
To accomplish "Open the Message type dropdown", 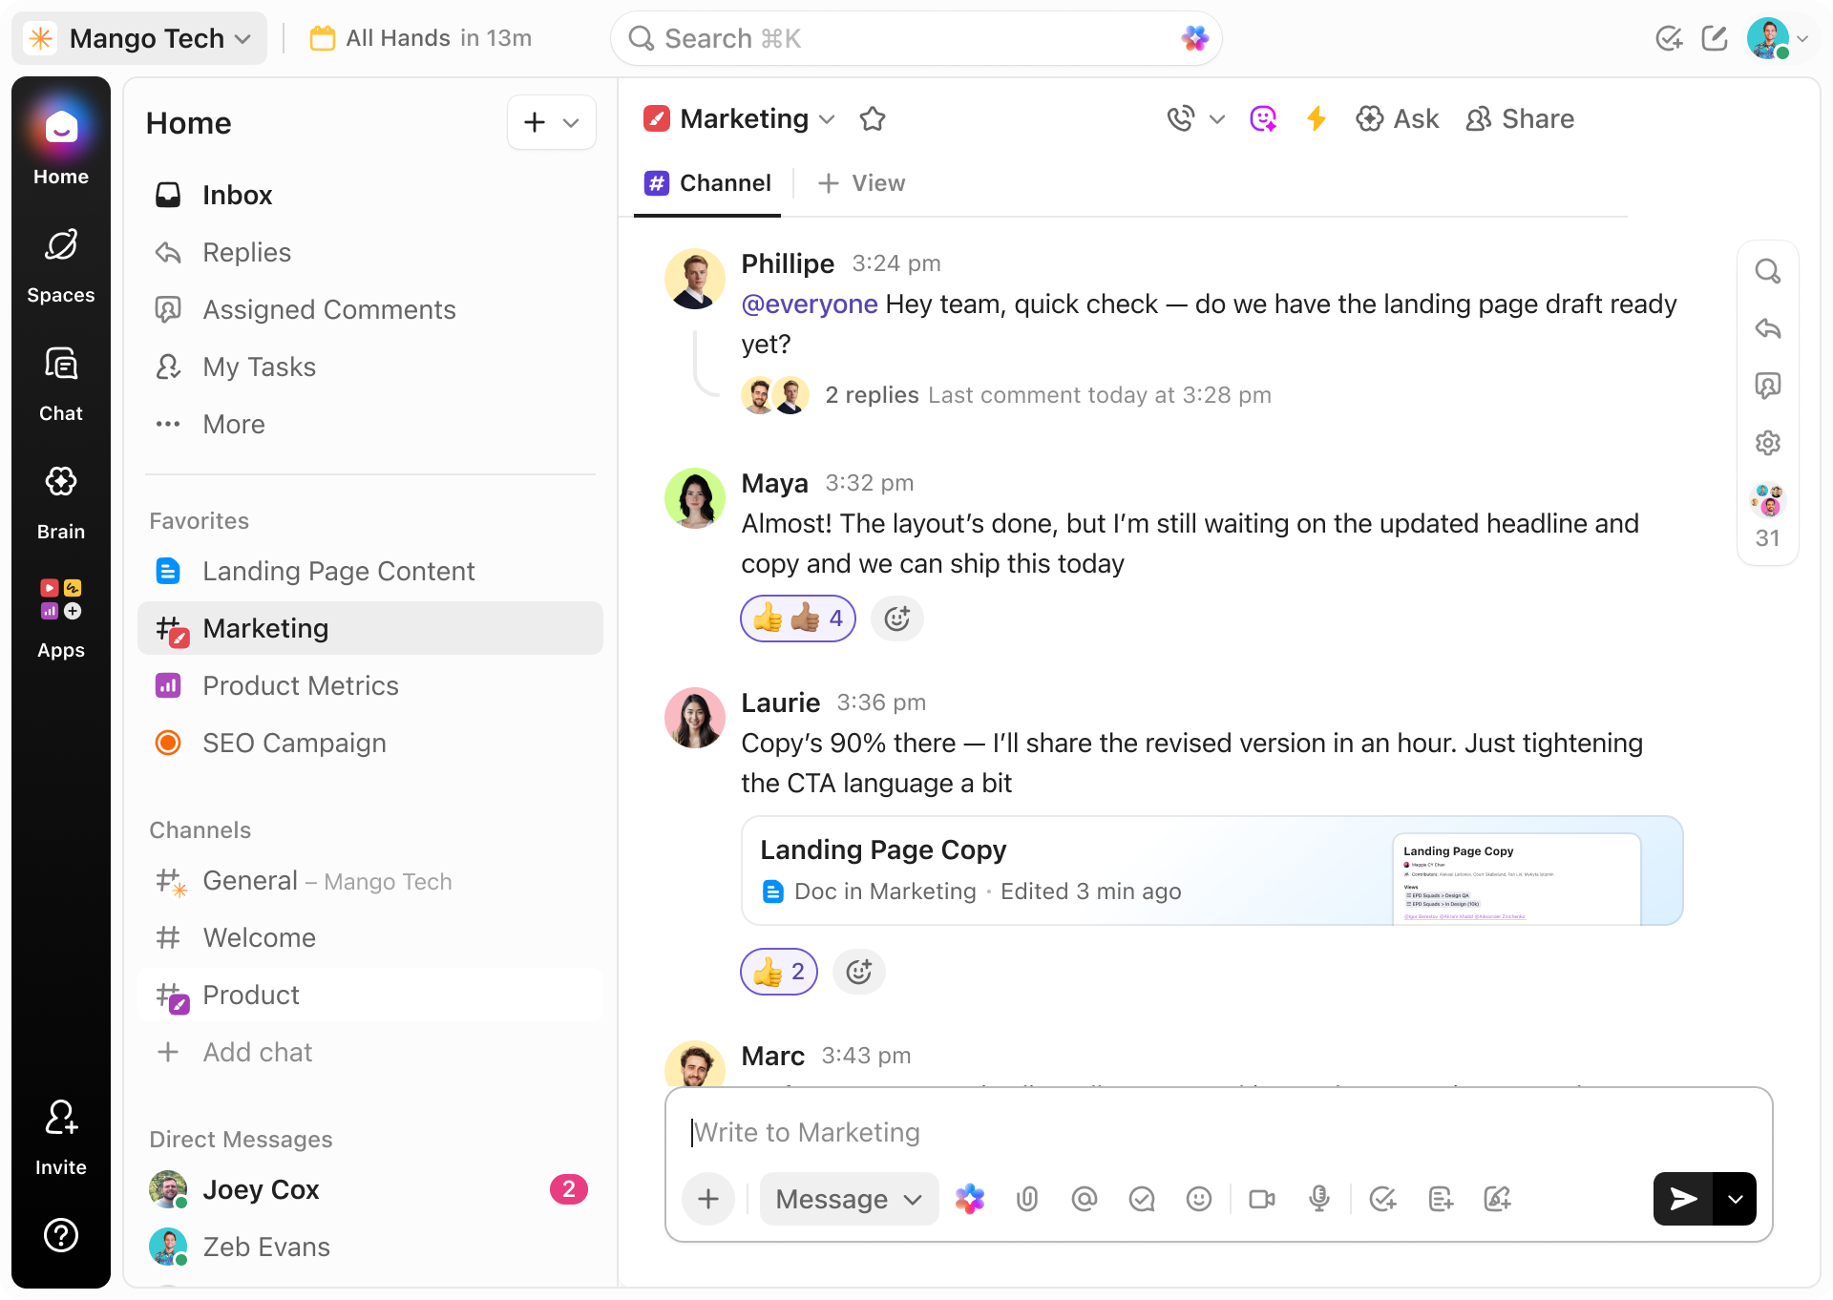I will pos(848,1199).
